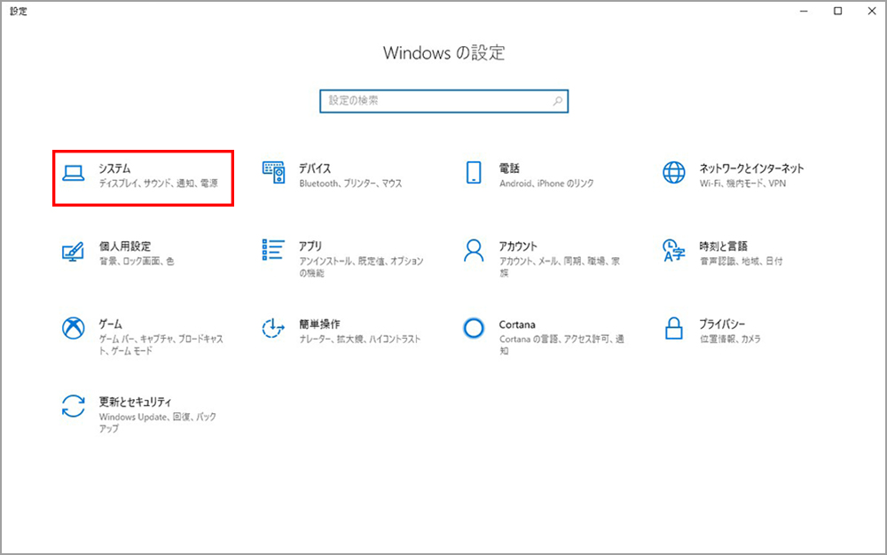
Task: Click the magnifier icon in search box
Action: pos(558,101)
